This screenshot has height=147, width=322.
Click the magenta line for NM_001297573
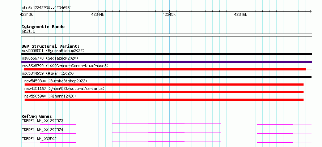(x=166, y=124)
